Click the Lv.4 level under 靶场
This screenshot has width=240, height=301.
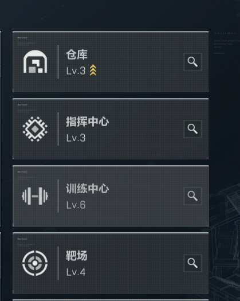76,272
